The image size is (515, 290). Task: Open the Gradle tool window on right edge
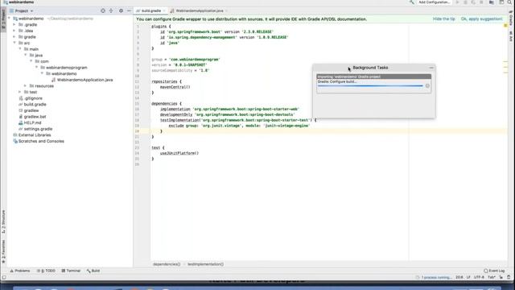pyautogui.click(x=511, y=19)
